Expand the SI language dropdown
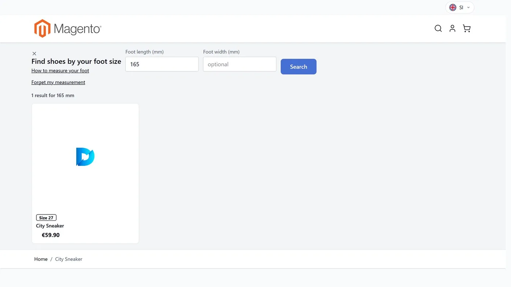Viewport: 511px width, 287px height. (x=460, y=8)
